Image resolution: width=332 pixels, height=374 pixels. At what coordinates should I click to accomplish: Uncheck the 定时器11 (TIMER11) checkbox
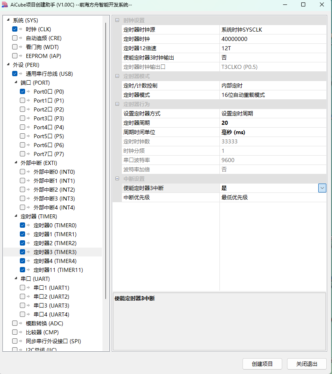22,269
